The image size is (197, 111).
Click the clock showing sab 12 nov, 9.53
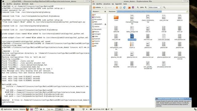[x=98, y=109]
